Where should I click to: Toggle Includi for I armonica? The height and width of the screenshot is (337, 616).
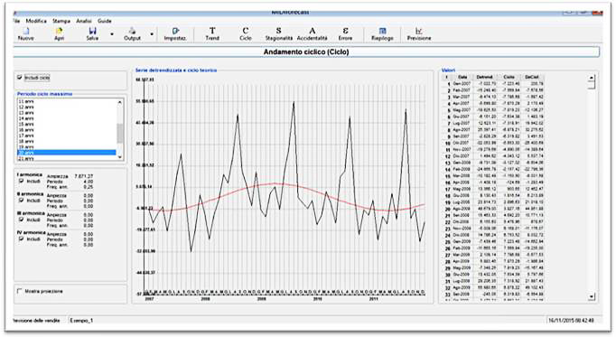point(22,181)
